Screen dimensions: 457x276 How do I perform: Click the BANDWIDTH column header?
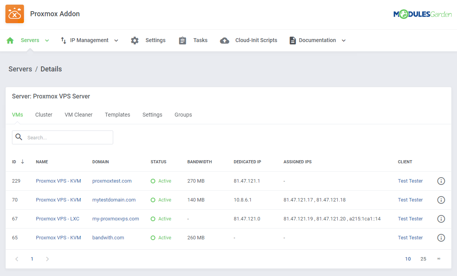coord(200,162)
